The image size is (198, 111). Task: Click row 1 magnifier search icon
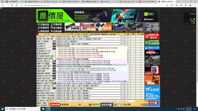coord(123,36)
